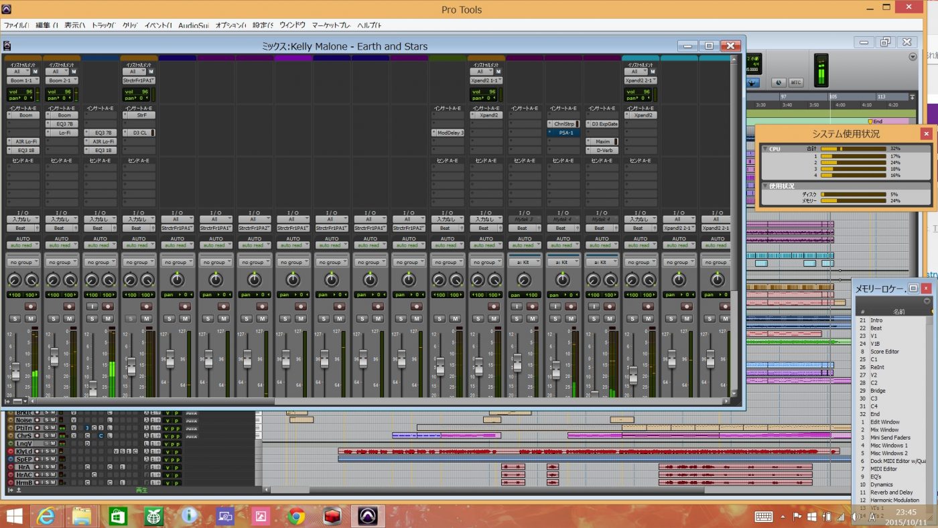
Task: Open the StrF insert plug-in
Action: click(141, 115)
